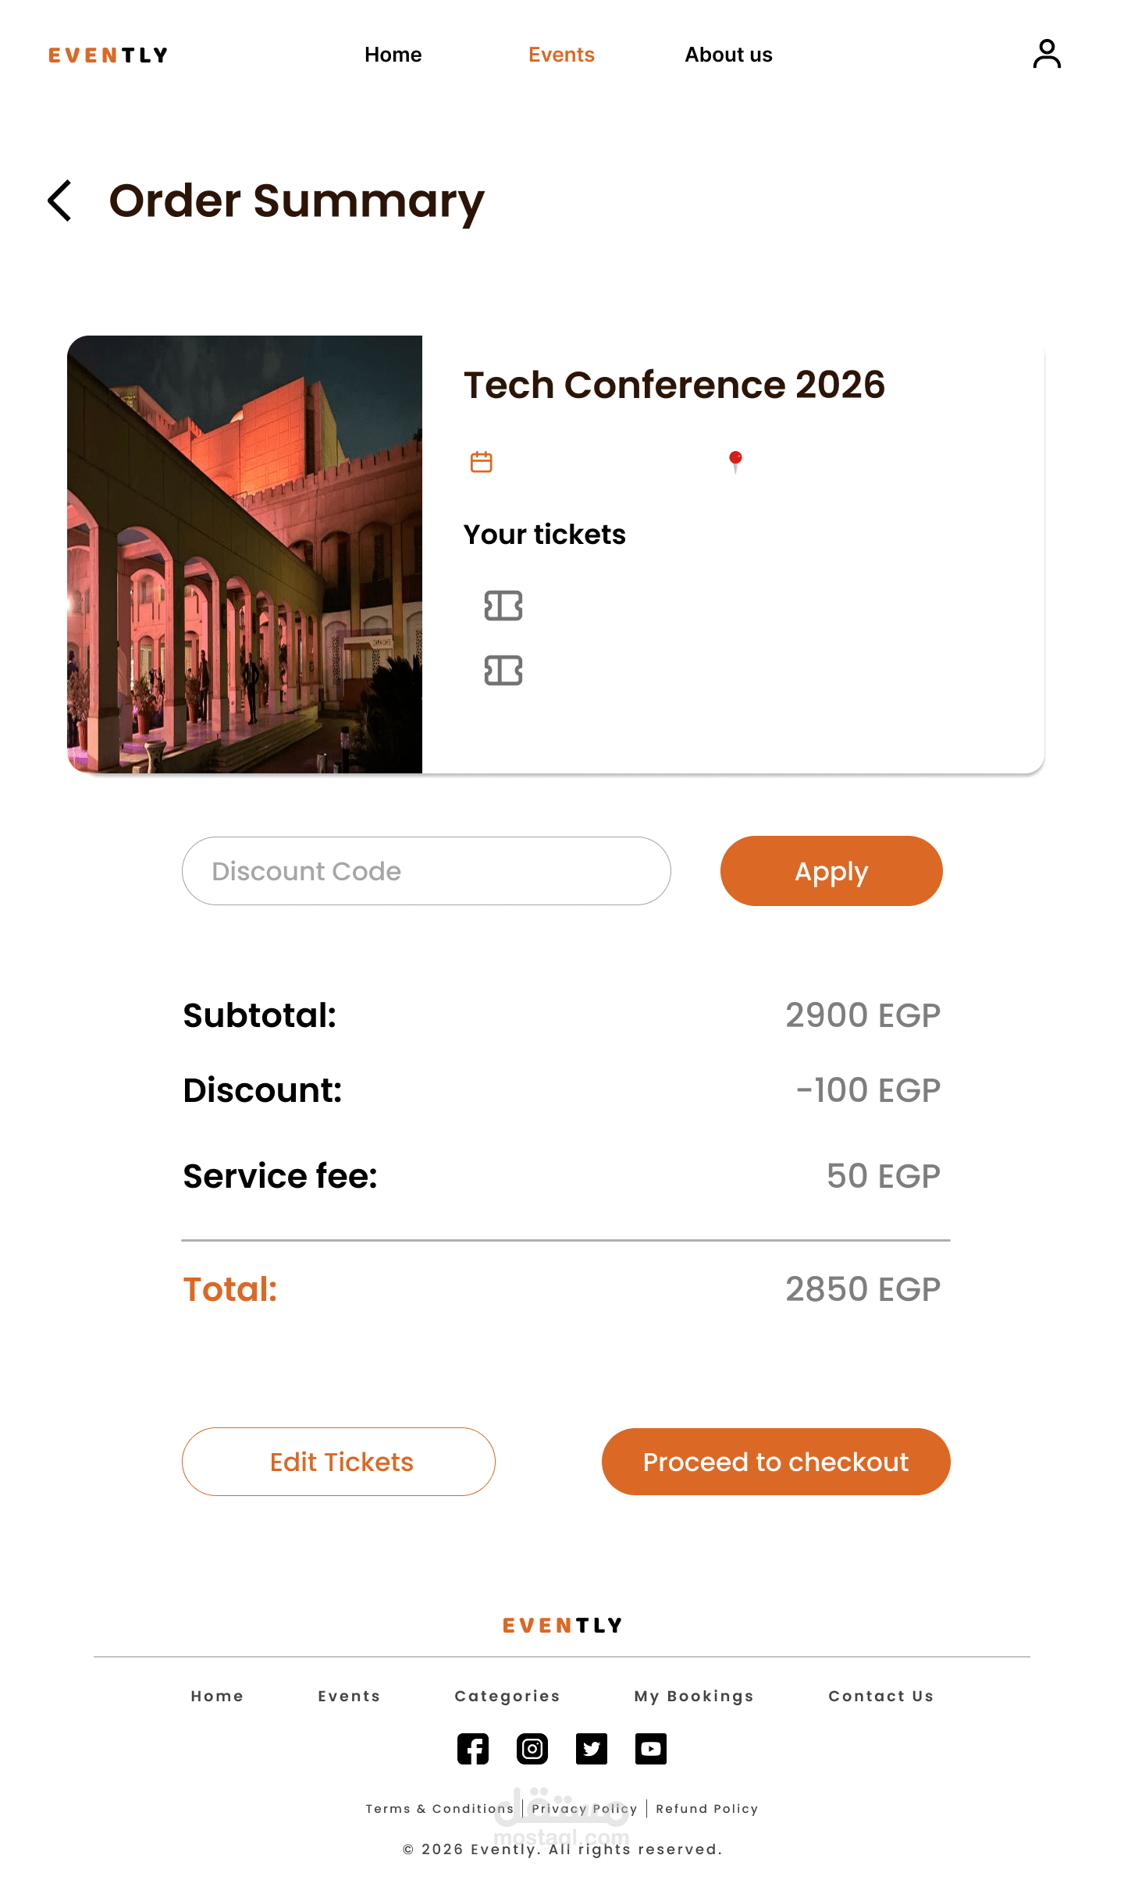Click the first ticket icon
This screenshot has width=1124, height=1887.
(x=503, y=606)
